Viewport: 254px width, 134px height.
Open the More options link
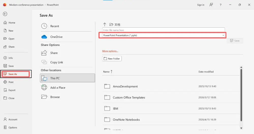pos(110,51)
